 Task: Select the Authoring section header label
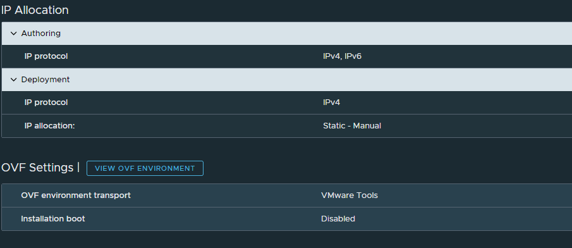[41, 34]
